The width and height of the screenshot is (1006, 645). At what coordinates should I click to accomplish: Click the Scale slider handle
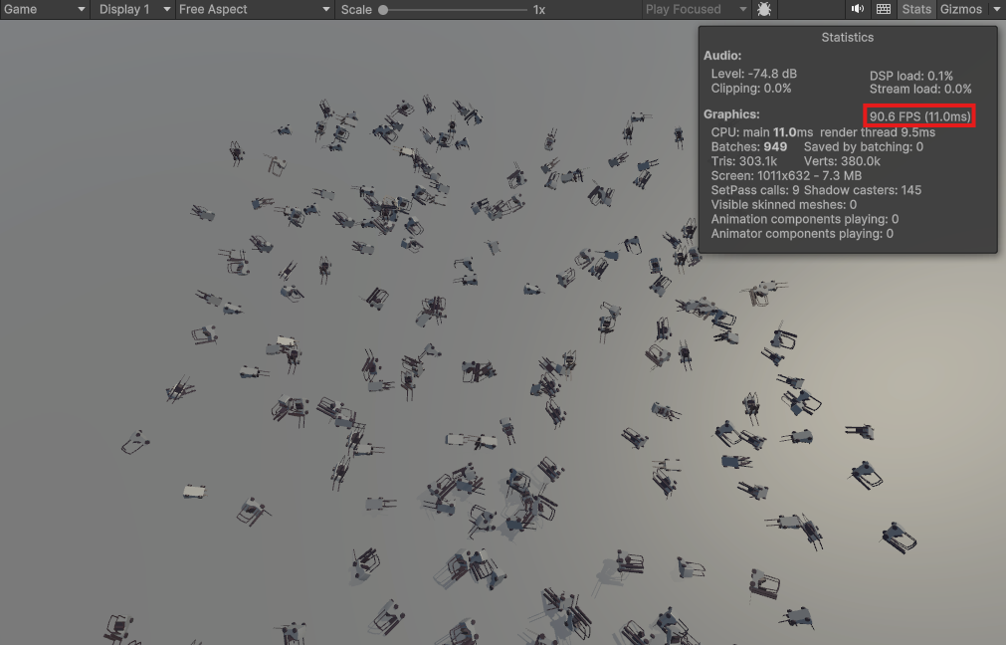[x=383, y=10]
